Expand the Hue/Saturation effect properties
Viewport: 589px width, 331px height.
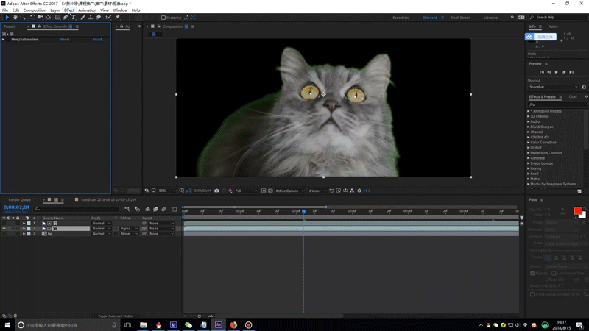[x=4, y=40]
